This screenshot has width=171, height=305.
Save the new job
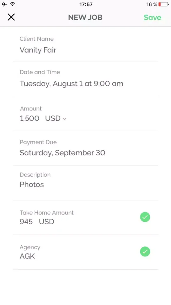(152, 17)
